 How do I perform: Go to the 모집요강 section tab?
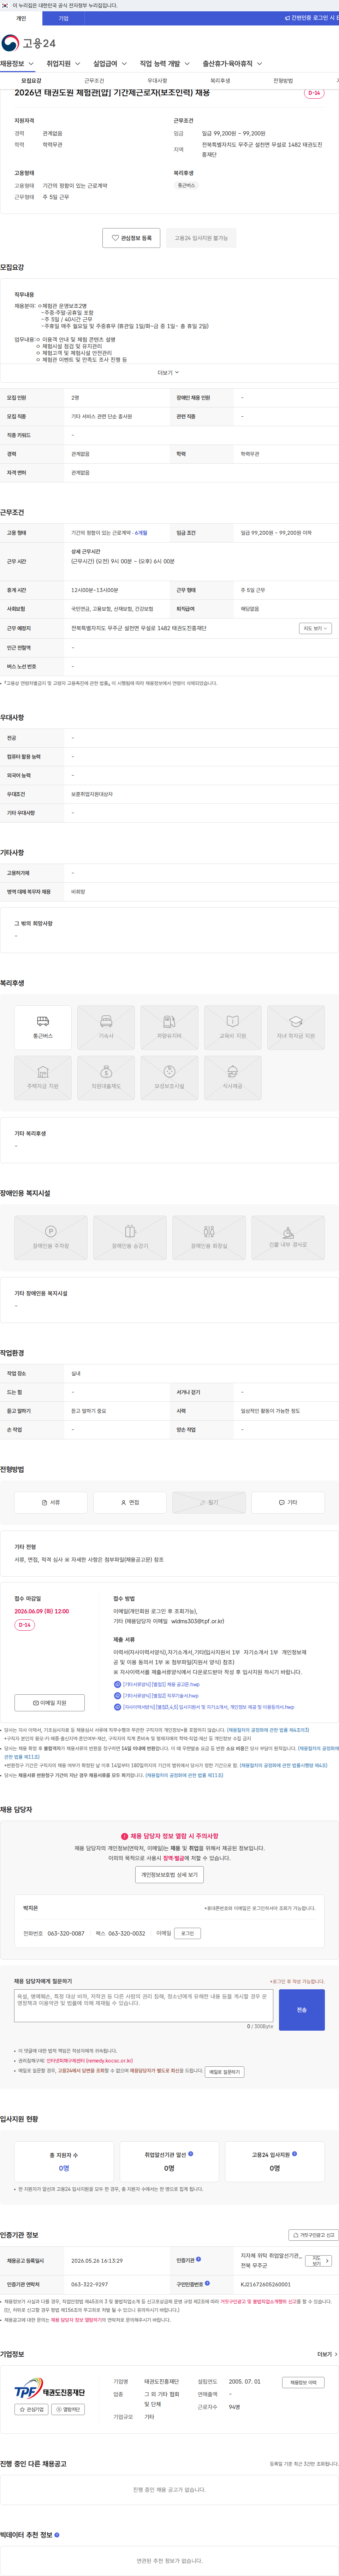31,81
